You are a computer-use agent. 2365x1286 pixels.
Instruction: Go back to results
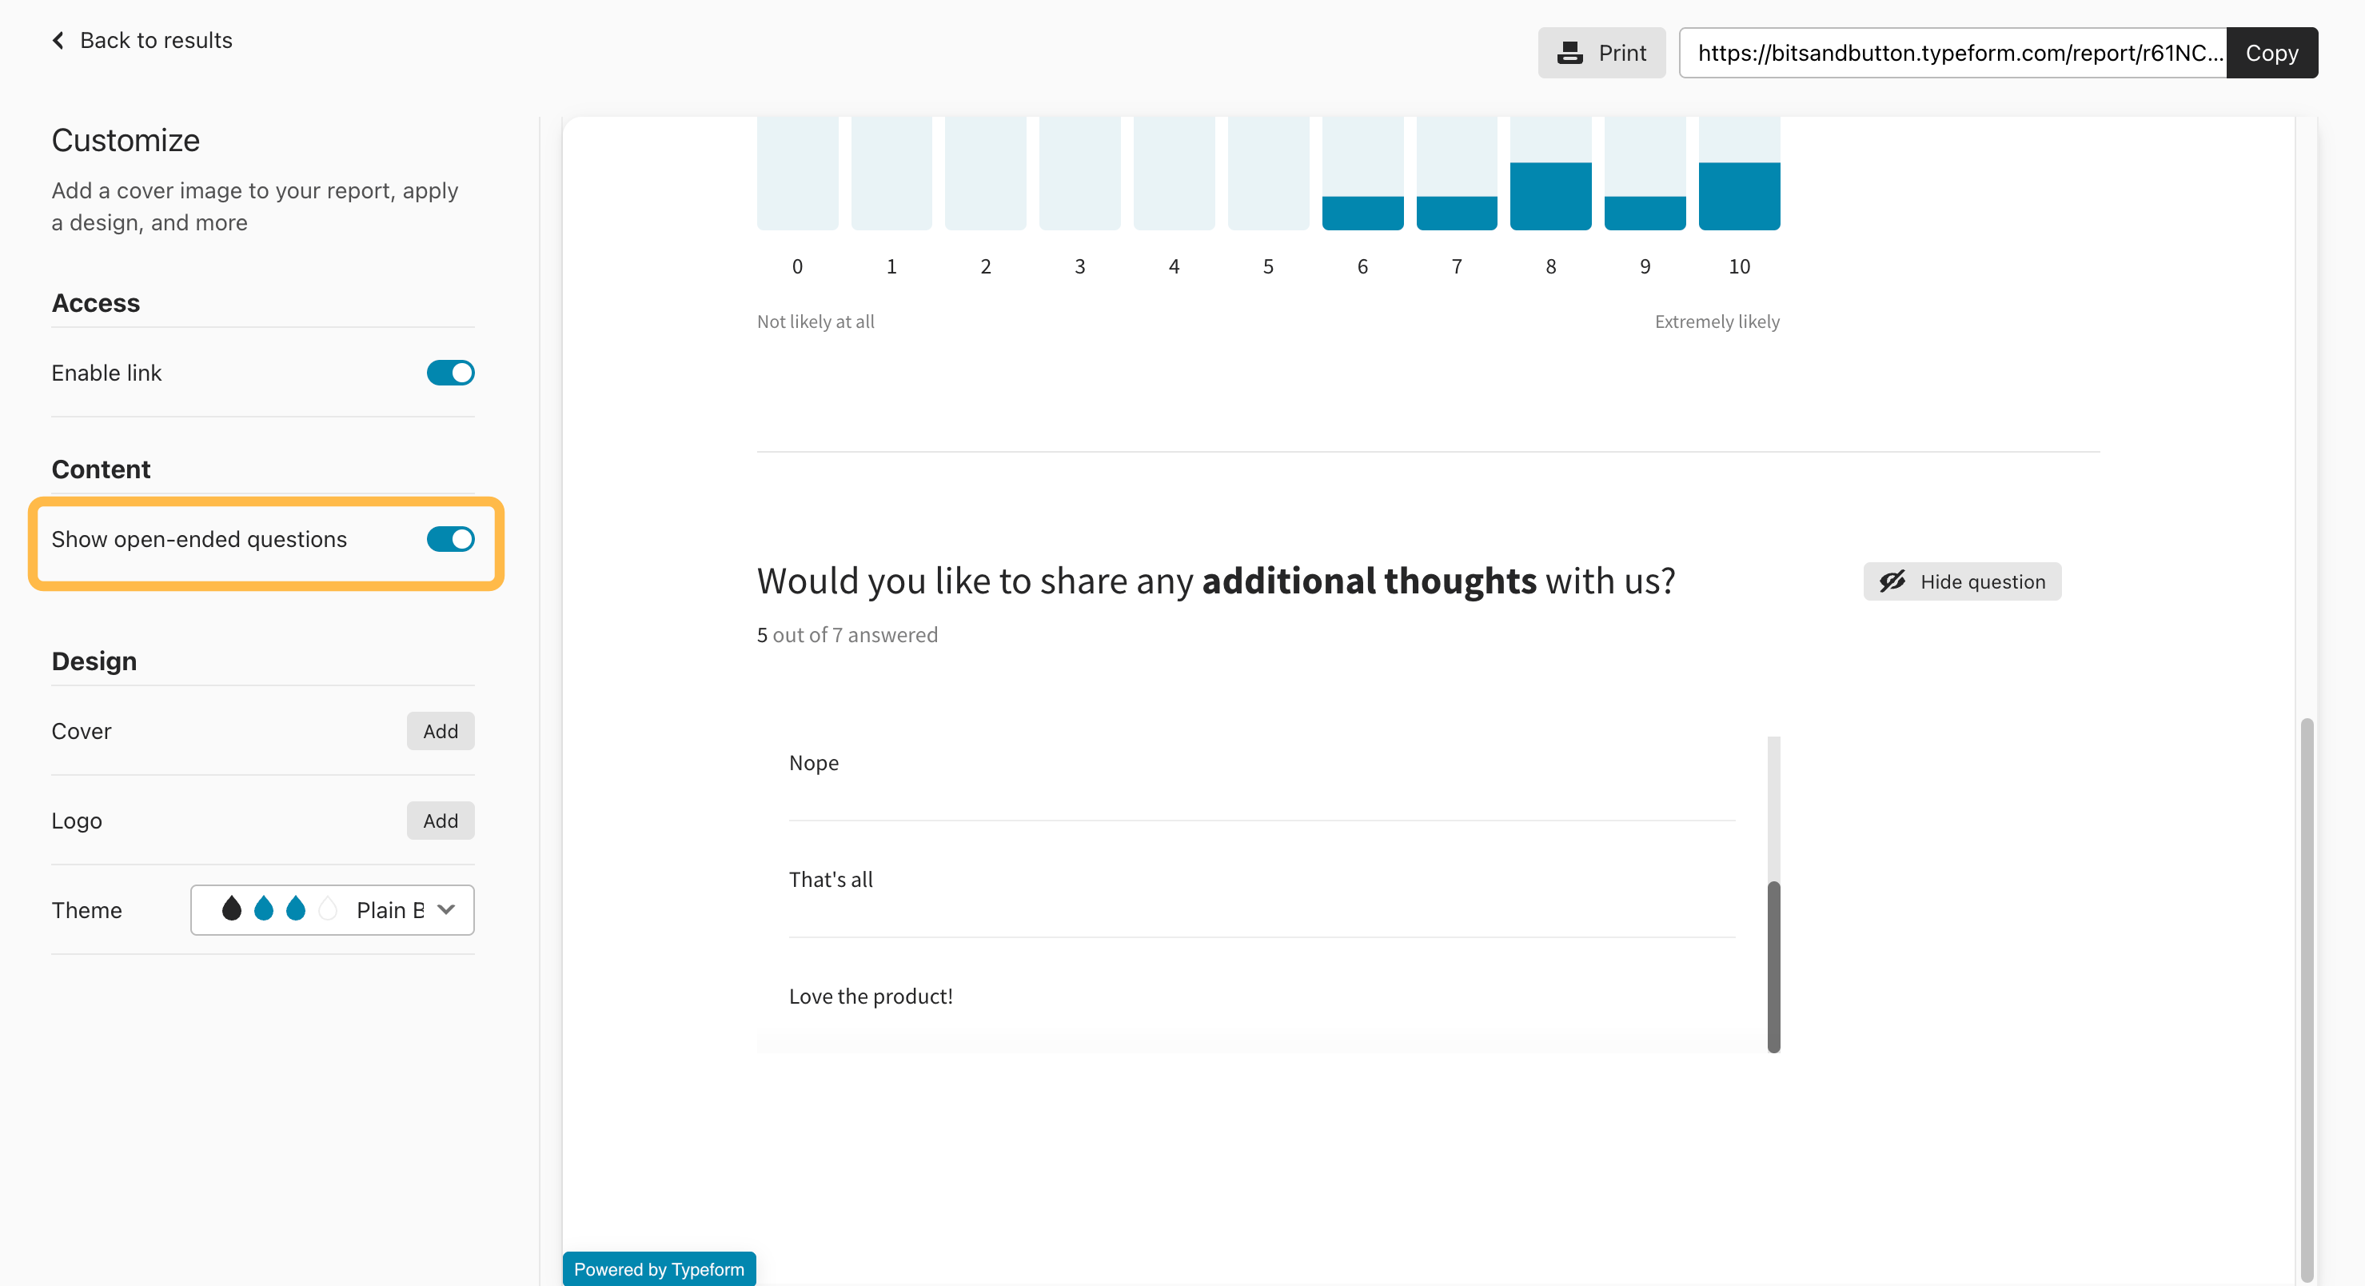point(156,41)
